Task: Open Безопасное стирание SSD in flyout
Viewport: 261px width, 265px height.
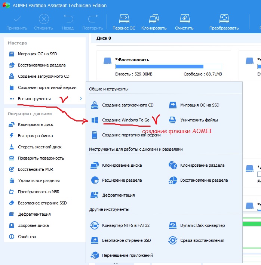Action: [126, 240]
